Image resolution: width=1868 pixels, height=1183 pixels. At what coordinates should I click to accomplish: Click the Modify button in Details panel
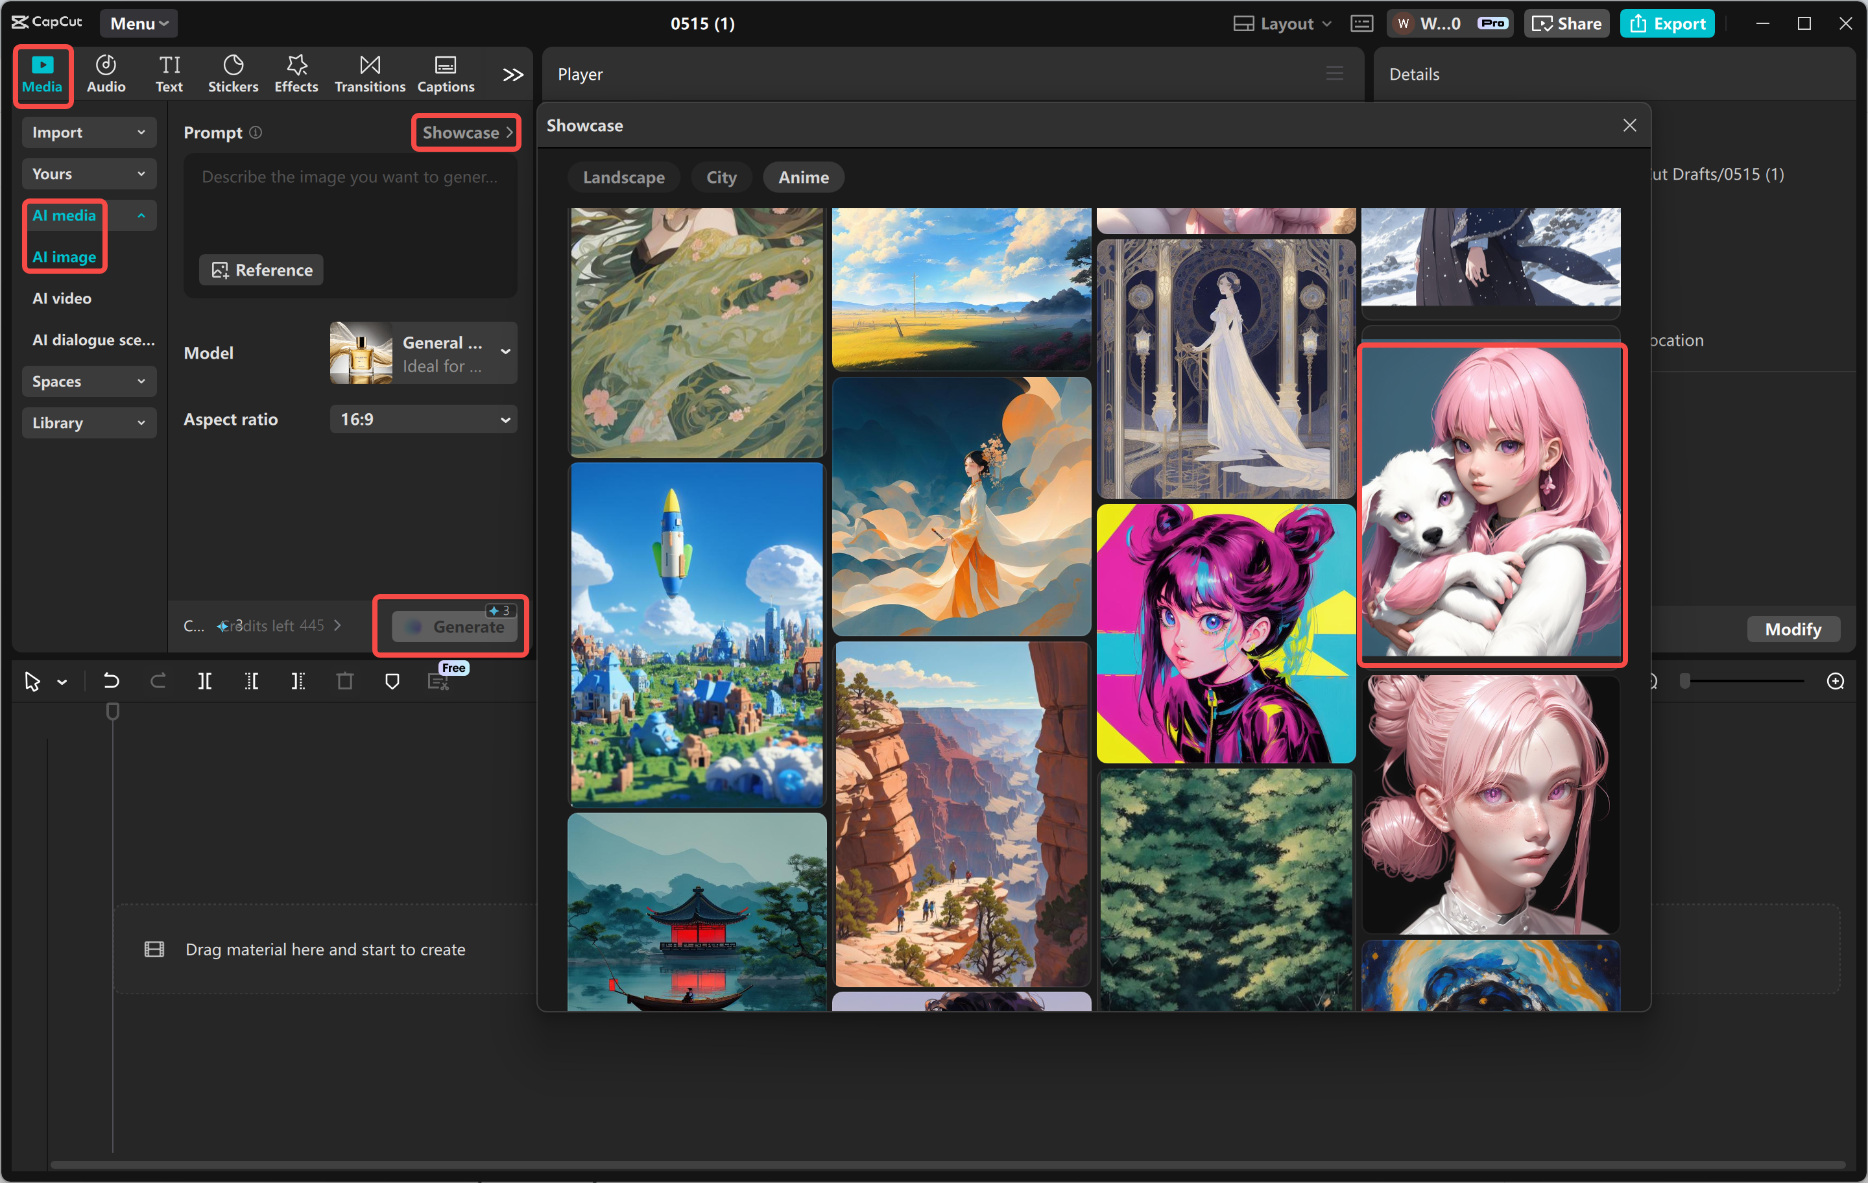pyautogui.click(x=1793, y=629)
